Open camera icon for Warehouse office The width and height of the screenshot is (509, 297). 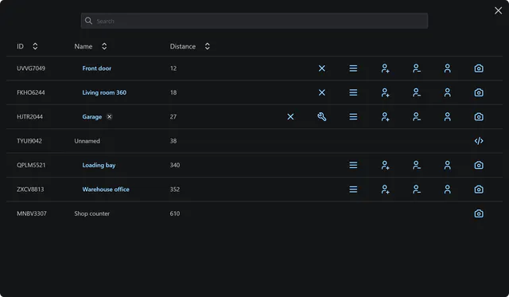pyautogui.click(x=479, y=190)
